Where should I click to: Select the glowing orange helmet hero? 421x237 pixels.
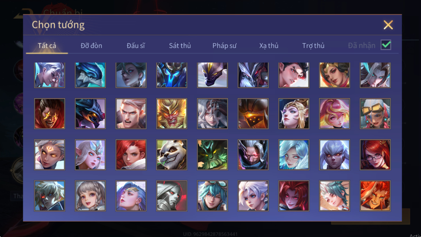tap(253, 114)
